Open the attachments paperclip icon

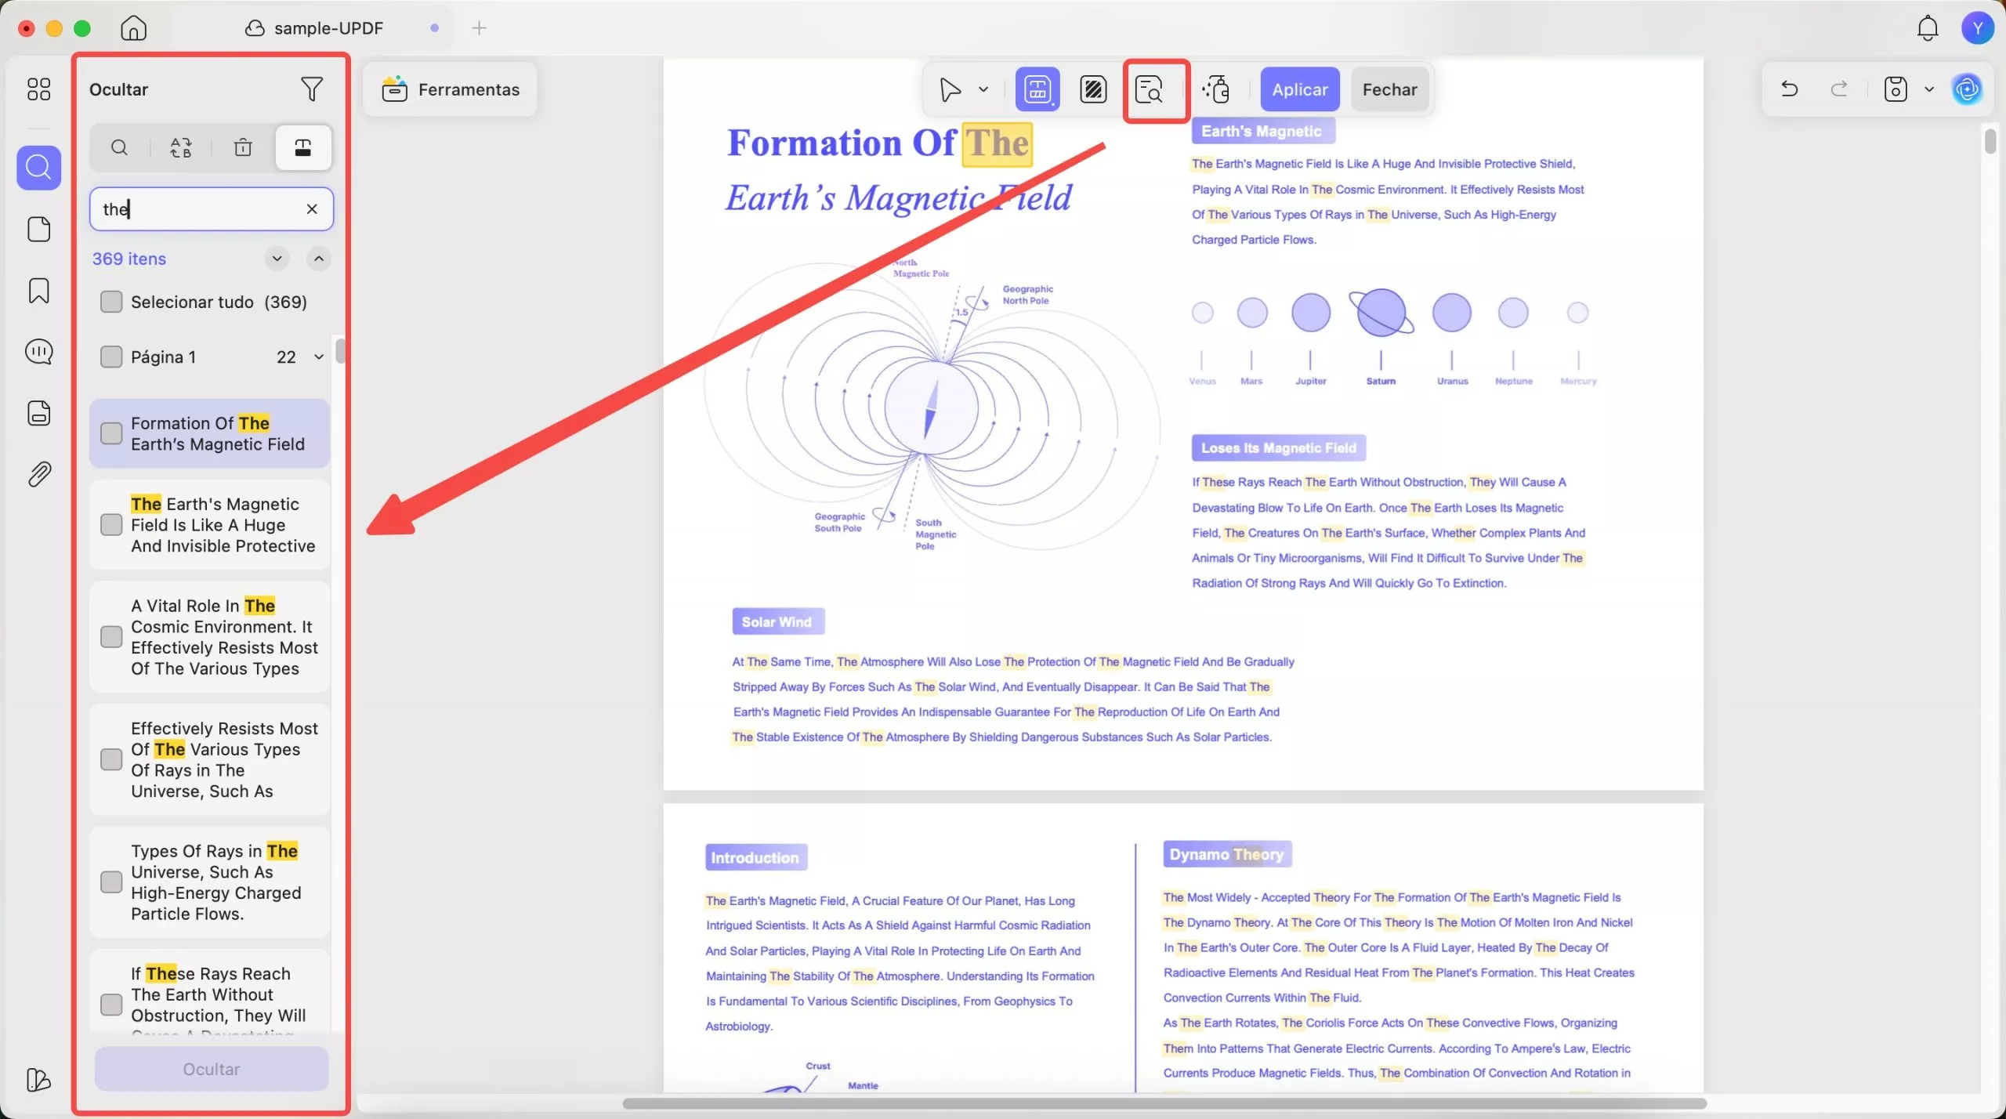pyautogui.click(x=38, y=474)
